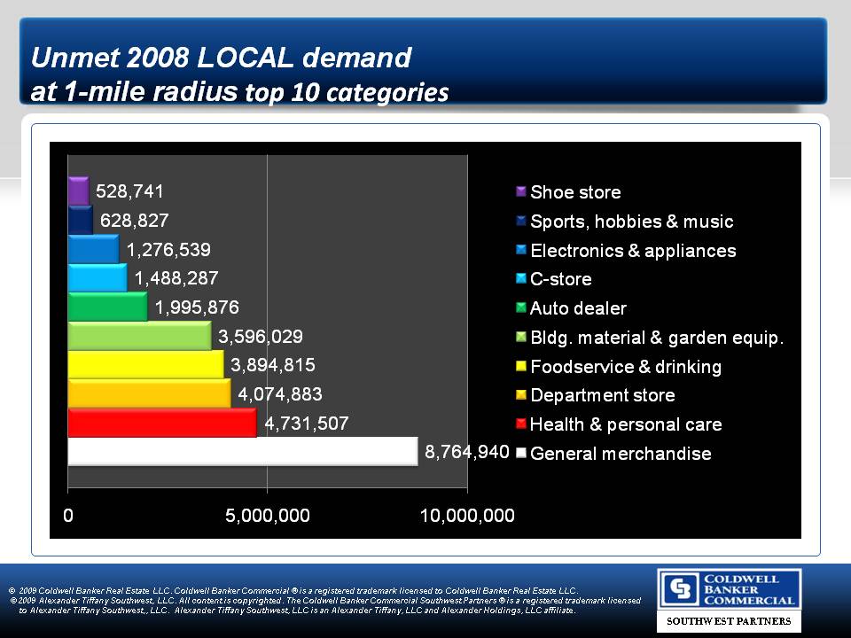Click the green Auto dealer legend marker
The image size is (851, 638).
pyautogui.click(x=521, y=308)
